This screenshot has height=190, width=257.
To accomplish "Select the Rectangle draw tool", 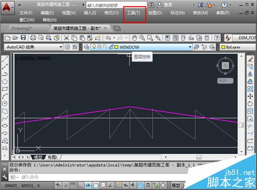I will tap(5, 89).
